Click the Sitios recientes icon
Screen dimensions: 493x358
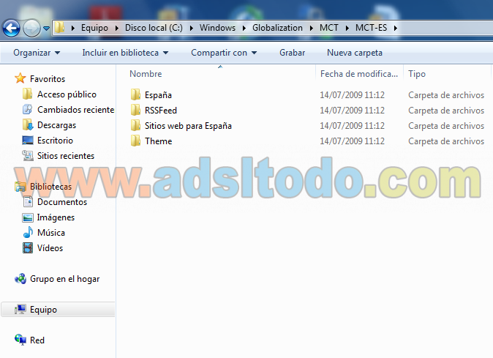coord(28,156)
